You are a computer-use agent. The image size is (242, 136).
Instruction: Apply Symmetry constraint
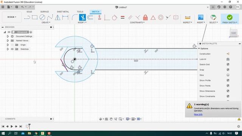(176, 17)
